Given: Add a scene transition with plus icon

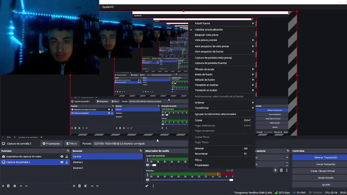Looking at the screenshot, I should coord(275,170).
